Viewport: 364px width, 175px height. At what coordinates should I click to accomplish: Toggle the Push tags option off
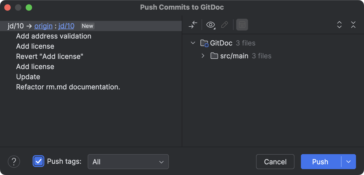(38, 162)
